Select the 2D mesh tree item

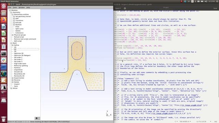point(26,49)
